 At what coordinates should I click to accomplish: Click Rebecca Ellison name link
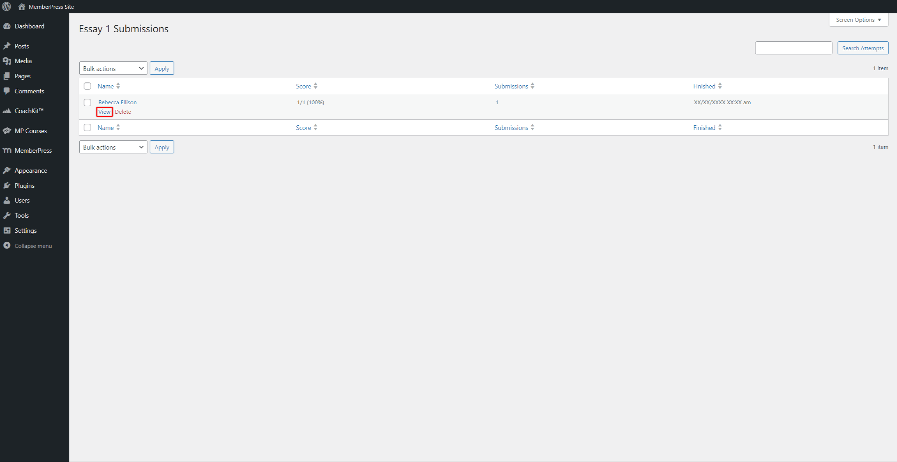pos(117,102)
